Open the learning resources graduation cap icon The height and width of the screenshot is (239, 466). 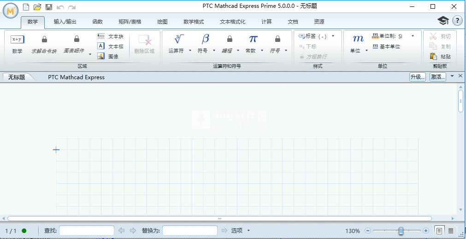click(443, 20)
